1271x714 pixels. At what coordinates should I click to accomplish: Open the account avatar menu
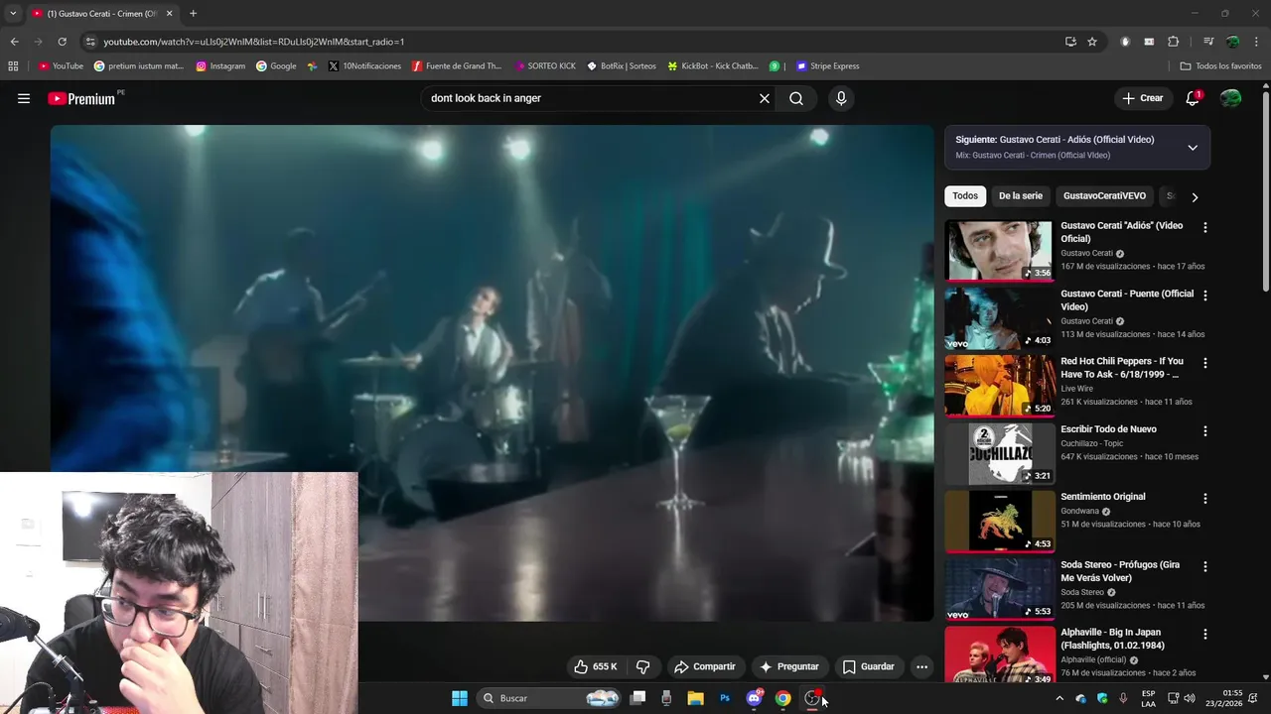tap(1230, 98)
